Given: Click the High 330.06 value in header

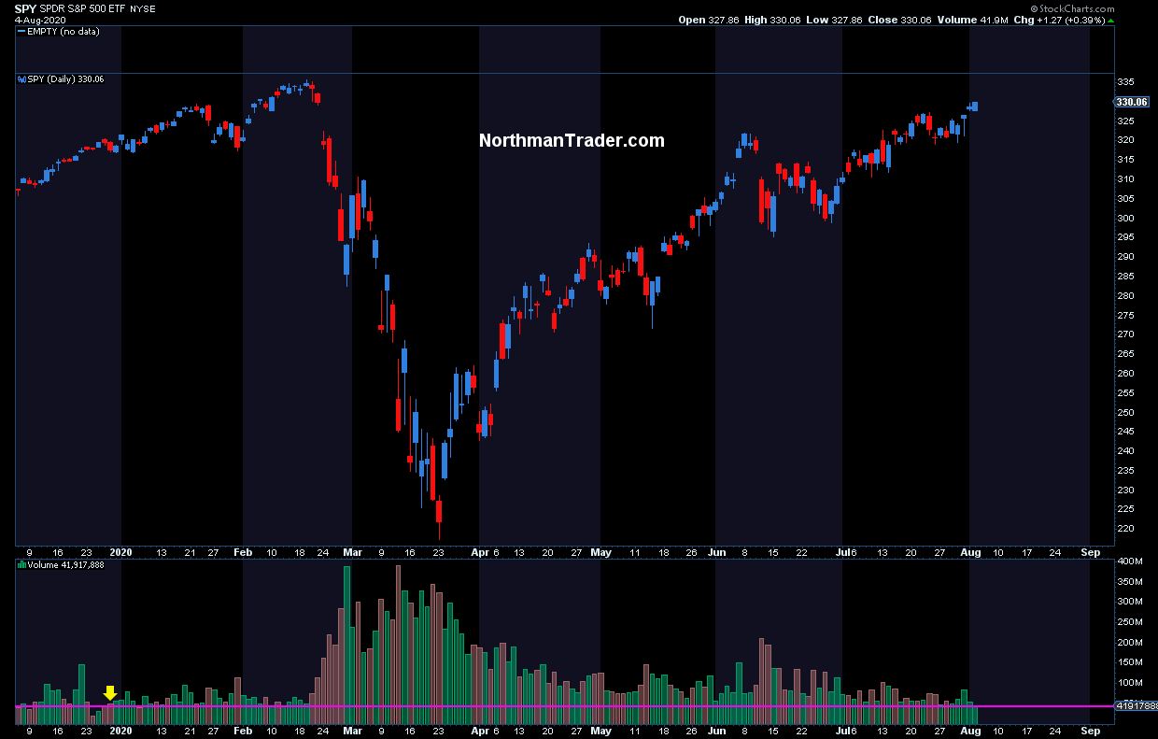Looking at the screenshot, I should (x=772, y=20).
